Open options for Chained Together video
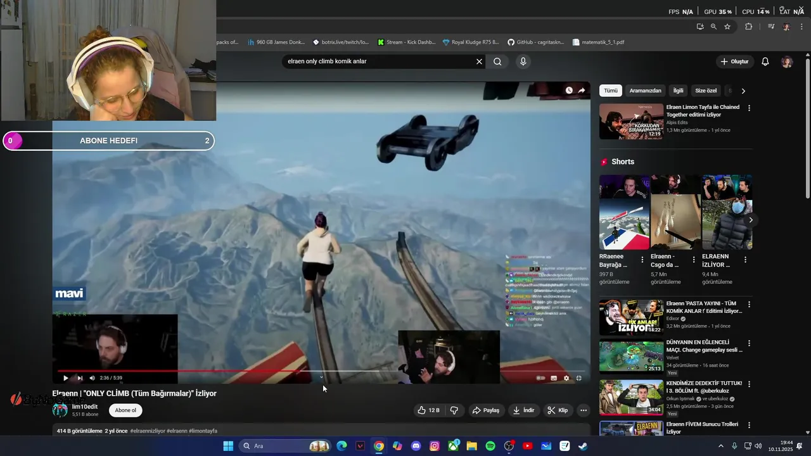Viewport: 811px width, 456px height. pos(749,108)
